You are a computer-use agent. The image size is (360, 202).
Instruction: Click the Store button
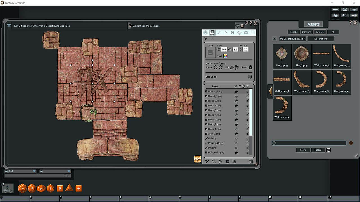click(303, 150)
